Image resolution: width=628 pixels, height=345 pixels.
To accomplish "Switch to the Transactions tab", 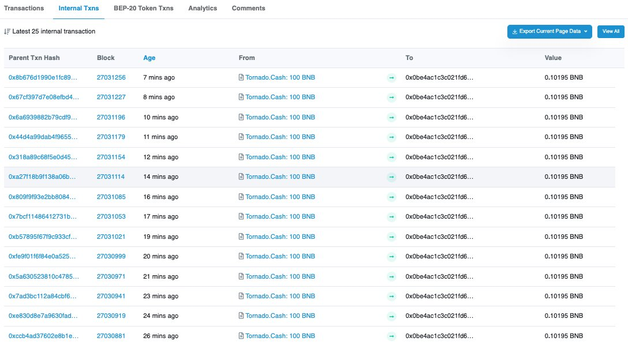I will tap(24, 9).
